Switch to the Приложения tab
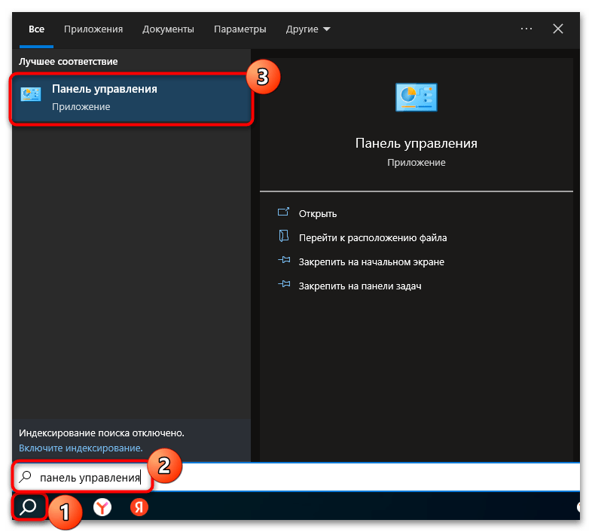 [93, 29]
